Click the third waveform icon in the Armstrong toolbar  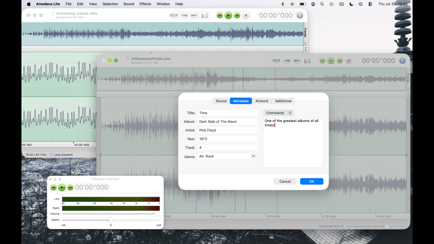coord(195,15)
